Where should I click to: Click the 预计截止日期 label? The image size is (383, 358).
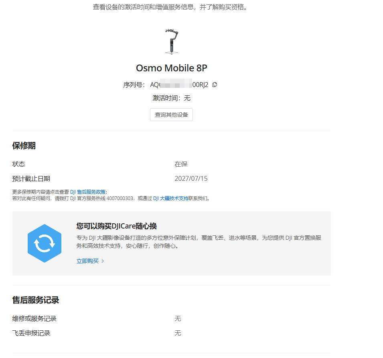pyautogui.click(x=31, y=179)
